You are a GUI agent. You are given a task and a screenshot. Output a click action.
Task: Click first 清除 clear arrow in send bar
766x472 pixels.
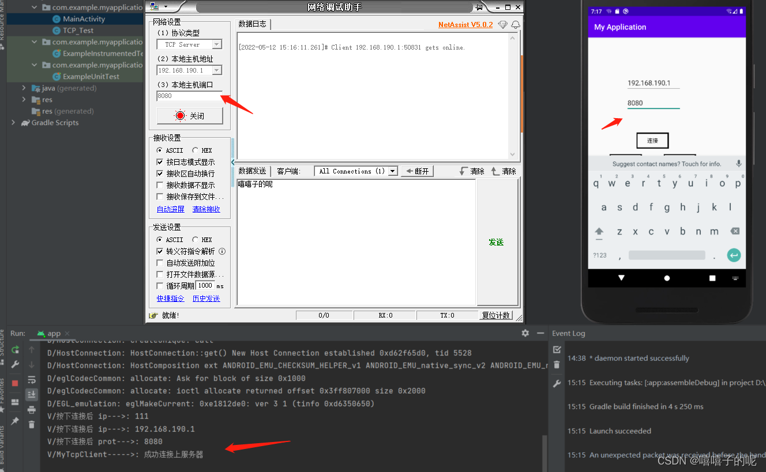(x=463, y=171)
